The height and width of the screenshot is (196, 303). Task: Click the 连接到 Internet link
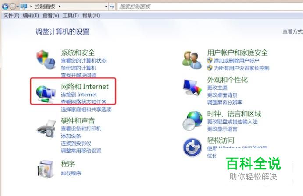point(79,94)
